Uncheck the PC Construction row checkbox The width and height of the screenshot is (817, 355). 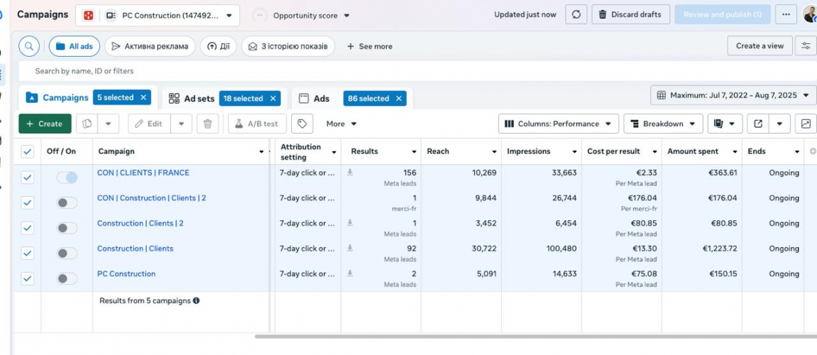click(x=27, y=278)
